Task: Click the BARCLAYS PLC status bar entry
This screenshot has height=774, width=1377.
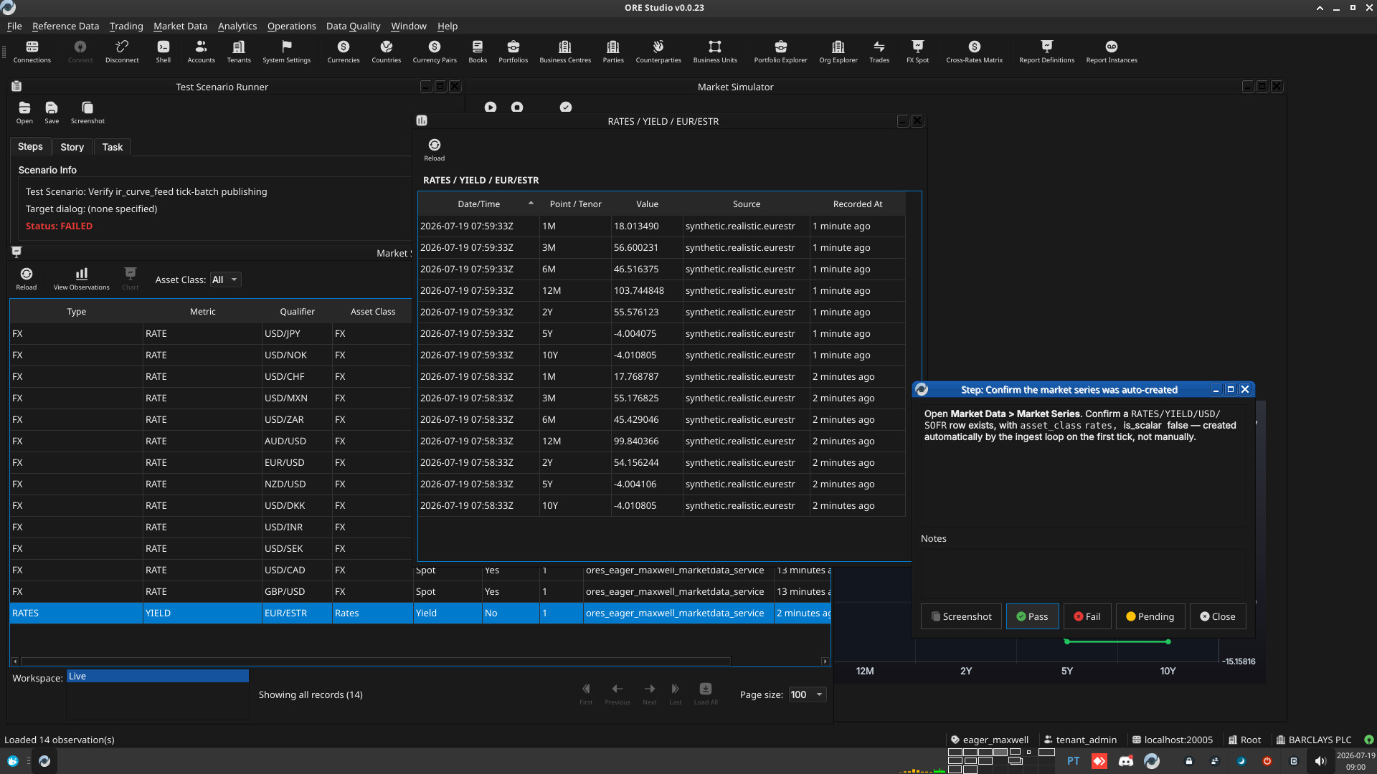Action: [1313, 740]
